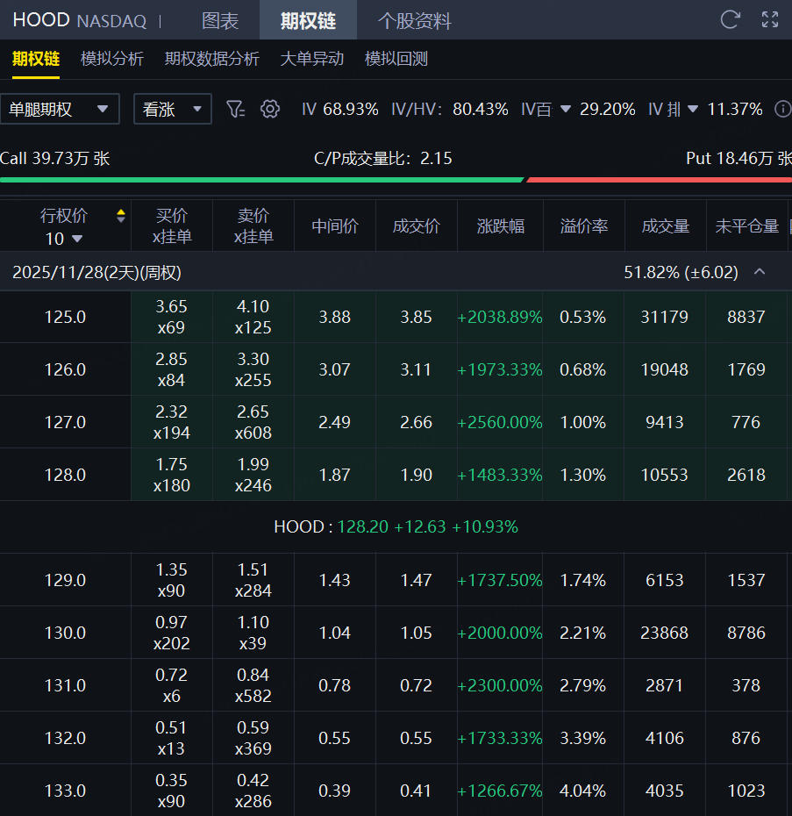
Task: Click the 1.10 ask price for strike 130.0
Action: point(253,623)
